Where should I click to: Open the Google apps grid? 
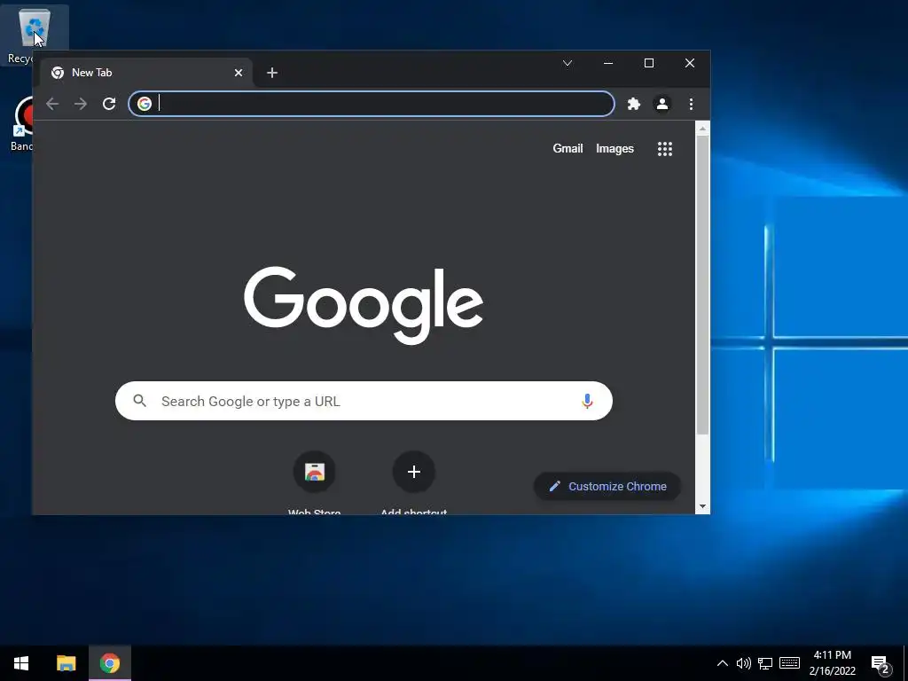[665, 149]
